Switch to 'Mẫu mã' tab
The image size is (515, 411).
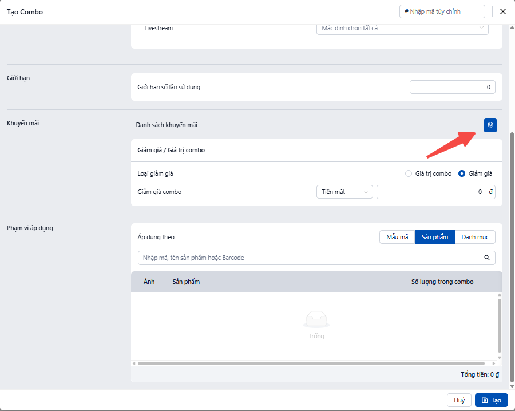point(397,237)
